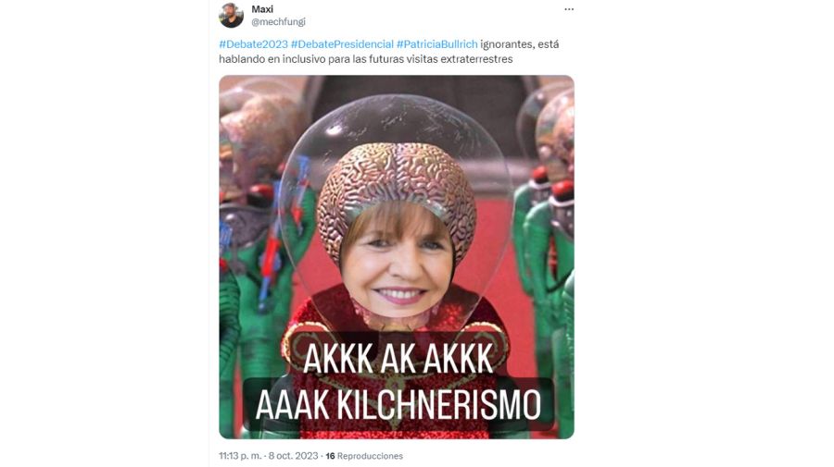Image resolution: width=834 pixels, height=467 pixels.
Task: Open the three-dot more options menu
Action: [569, 9]
